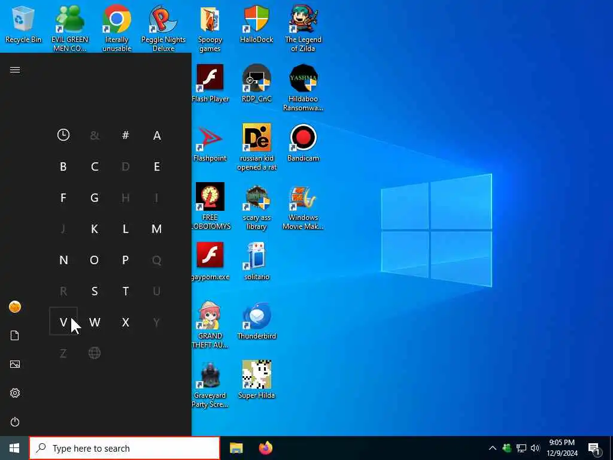
Task: Choose letter W in the alphabet grid
Action: point(94,322)
